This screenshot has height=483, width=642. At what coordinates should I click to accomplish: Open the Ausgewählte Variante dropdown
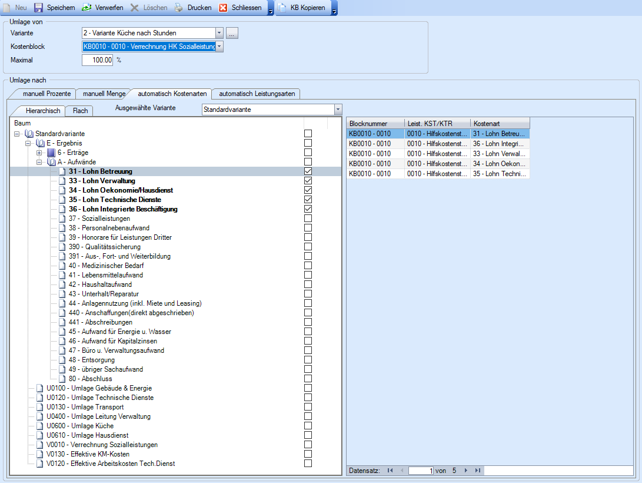tap(338, 110)
